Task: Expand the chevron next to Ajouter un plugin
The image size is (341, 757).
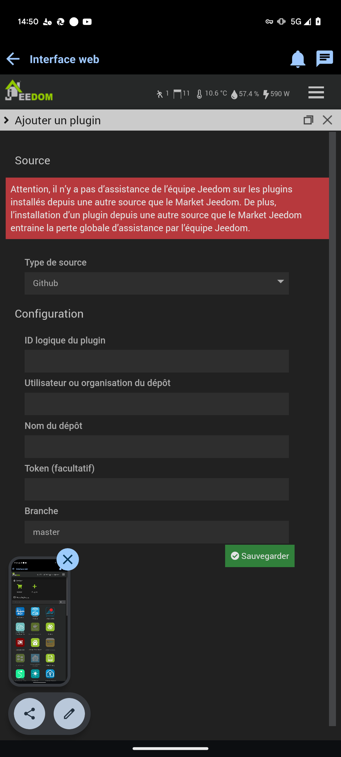Action: [6, 120]
